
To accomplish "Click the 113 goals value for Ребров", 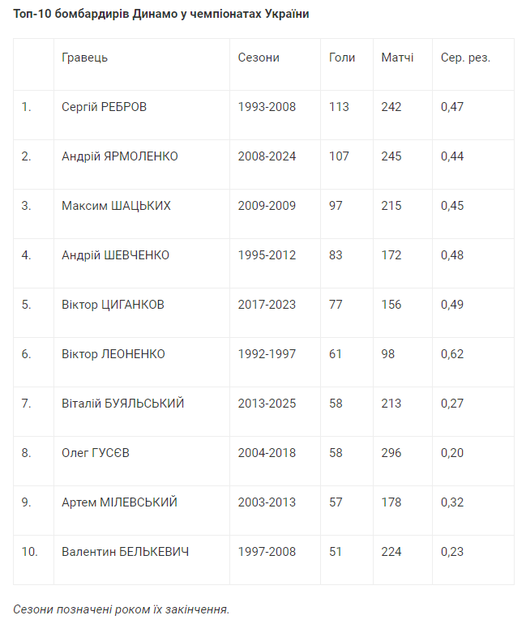I will [x=339, y=107].
